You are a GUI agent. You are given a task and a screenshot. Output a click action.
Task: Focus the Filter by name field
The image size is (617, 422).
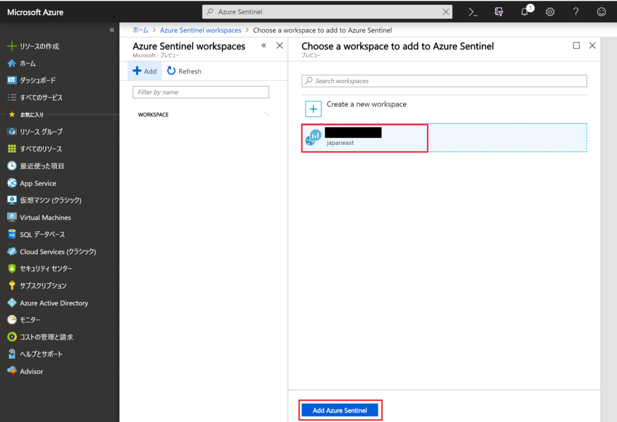click(201, 92)
